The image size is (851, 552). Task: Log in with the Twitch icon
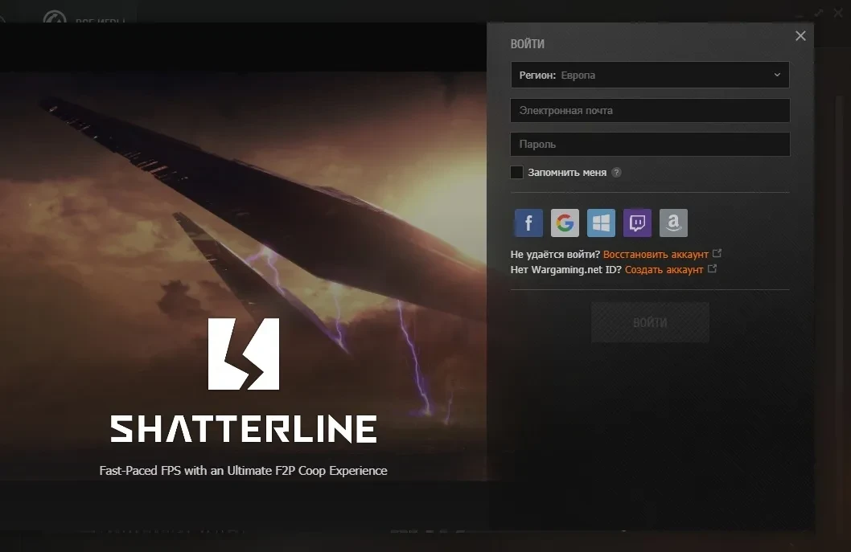pyautogui.click(x=636, y=223)
